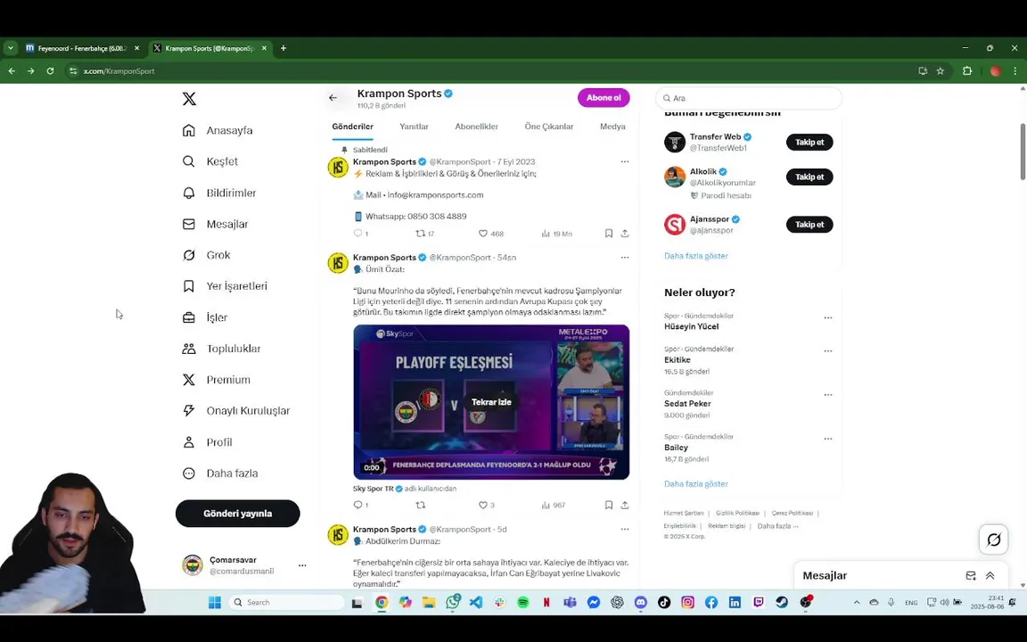This screenshot has width=1027, height=642.
Task: Open Premium in sidebar
Action: click(x=216, y=380)
